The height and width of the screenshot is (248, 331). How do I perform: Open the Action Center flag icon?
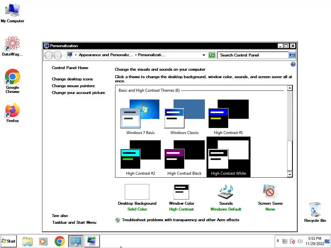292,241
